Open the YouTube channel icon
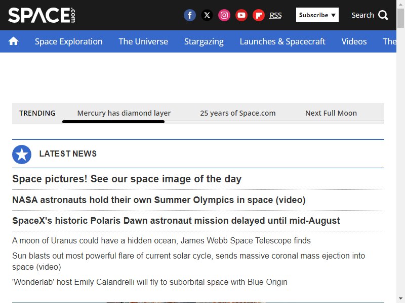Screen dimensions: 405x303 coord(241,15)
